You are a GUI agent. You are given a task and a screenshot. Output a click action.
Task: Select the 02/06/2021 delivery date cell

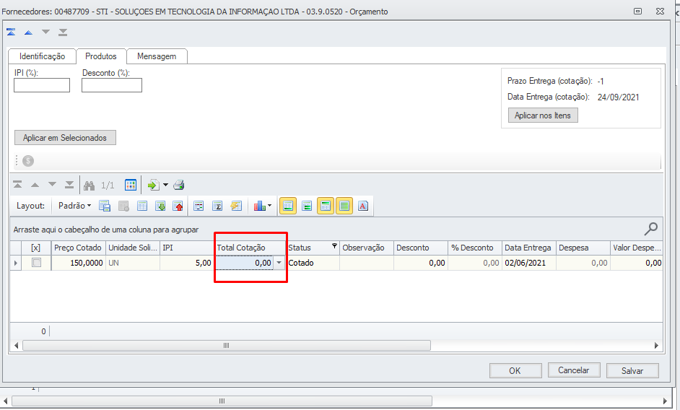[x=528, y=263]
